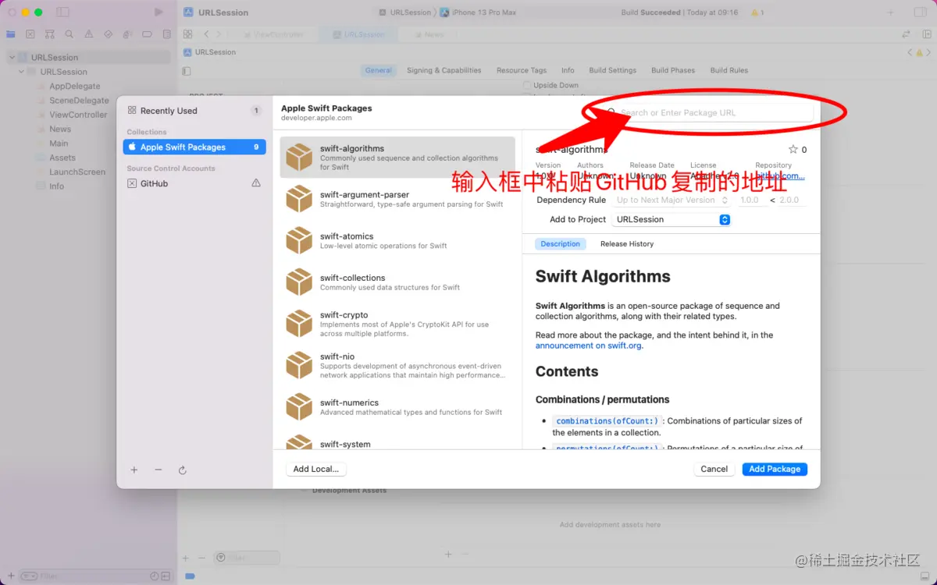
Task: Open the announcement on swift.org link
Action: click(589, 346)
